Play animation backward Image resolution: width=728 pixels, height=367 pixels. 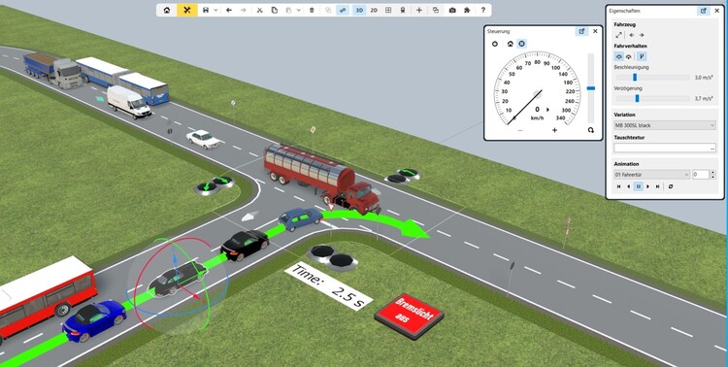pyautogui.click(x=629, y=186)
